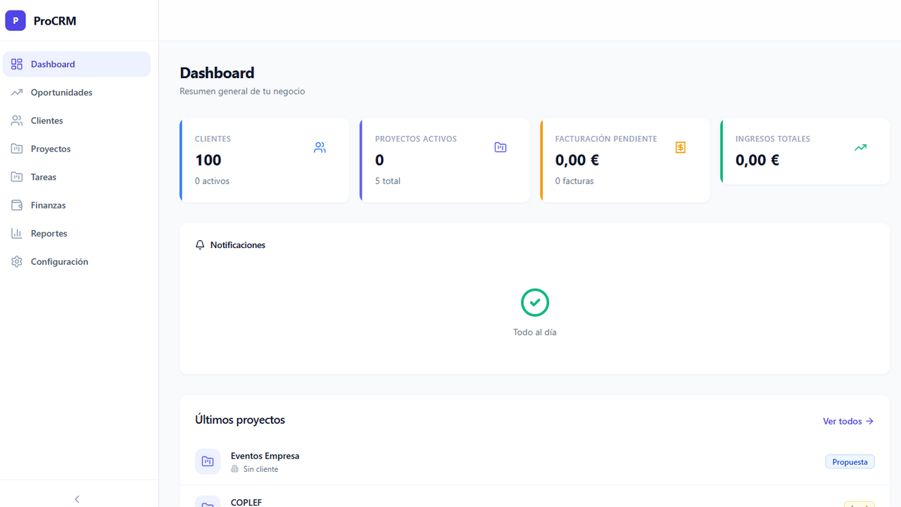The height and width of the screenshot is (507, 901).
Task: Select the Proyectos Activos stat card
Action: point(445,161)
